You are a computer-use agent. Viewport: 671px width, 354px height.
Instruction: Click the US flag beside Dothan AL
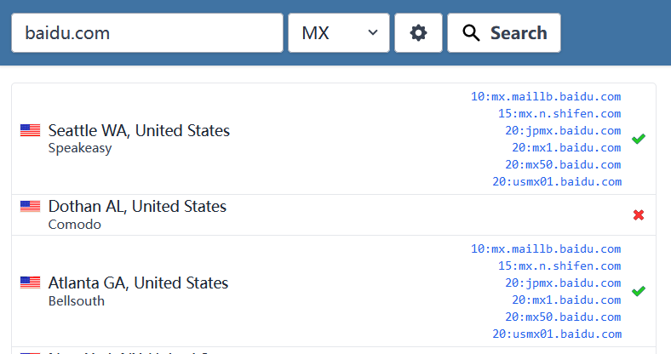[x=31, y=207]
